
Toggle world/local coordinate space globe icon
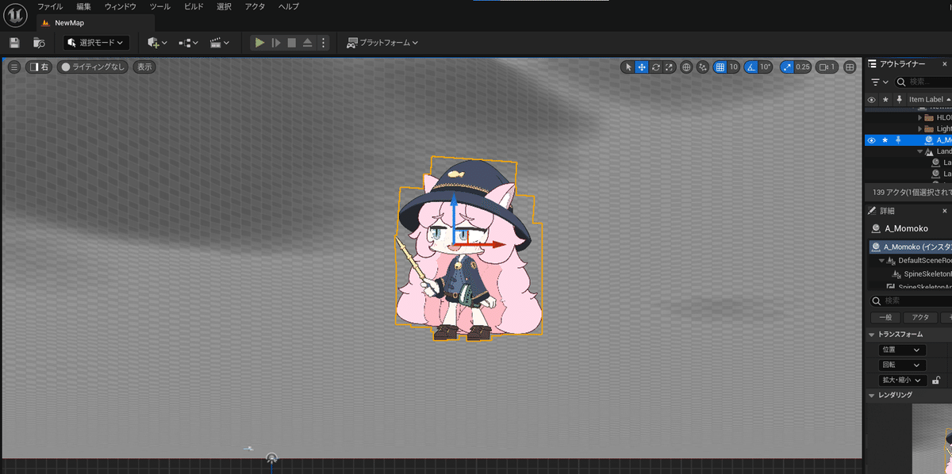coord(686,67)
